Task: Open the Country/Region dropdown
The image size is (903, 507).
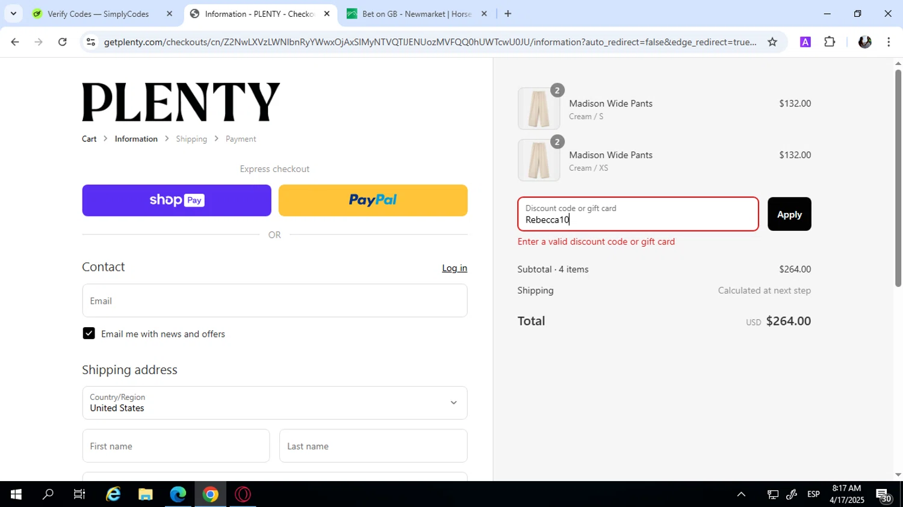Action: click(x=275, y=403)
